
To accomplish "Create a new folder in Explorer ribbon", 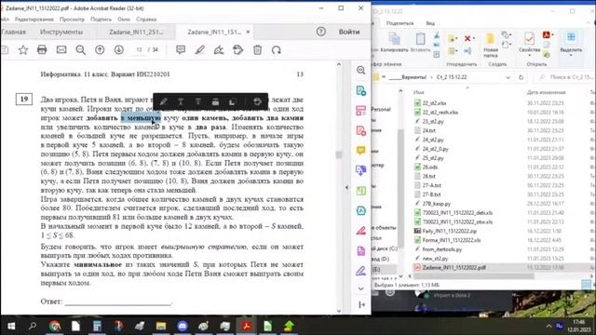I will click(x=491, y=45).
